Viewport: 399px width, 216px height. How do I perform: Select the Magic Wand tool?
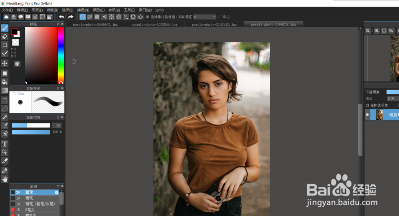click(x=4, y=117)
